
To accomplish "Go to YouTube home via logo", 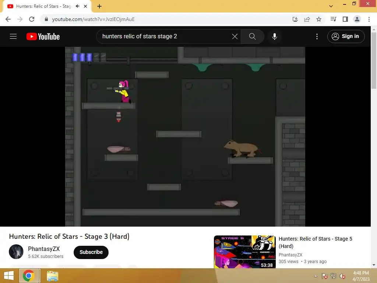I will click(x=43, y=36).
